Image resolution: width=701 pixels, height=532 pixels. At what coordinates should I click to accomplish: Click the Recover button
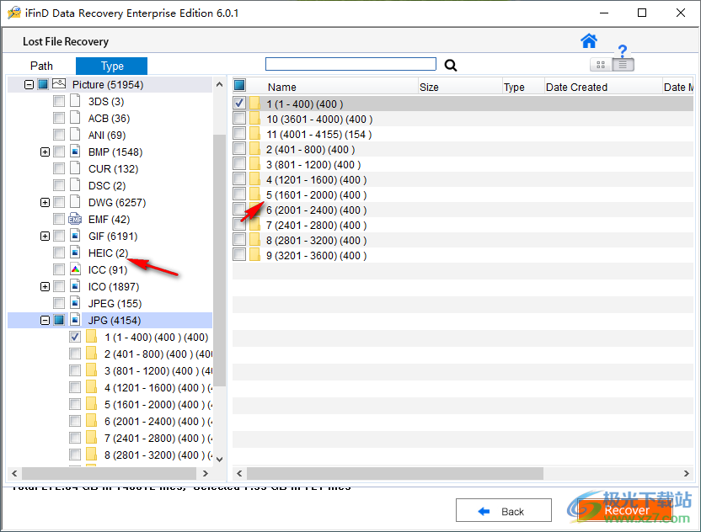[x=625, y=510]
